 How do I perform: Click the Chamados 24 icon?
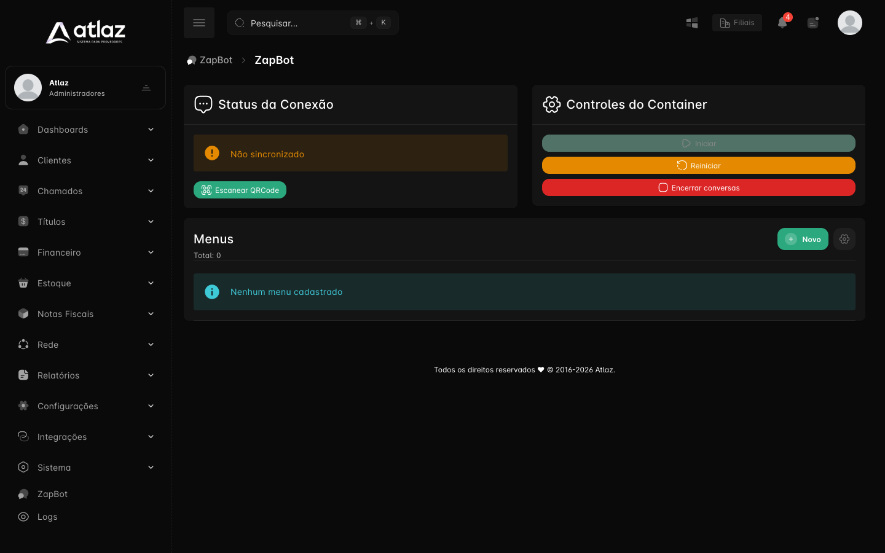click(x=23, y=190)
